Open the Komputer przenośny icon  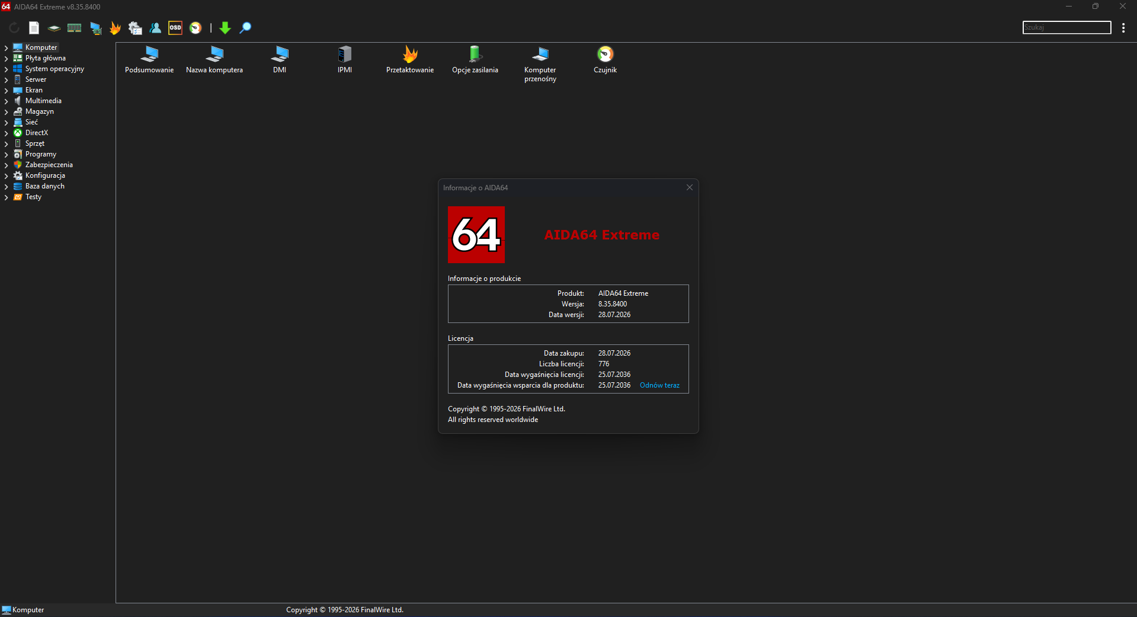(x=540, y=64)
